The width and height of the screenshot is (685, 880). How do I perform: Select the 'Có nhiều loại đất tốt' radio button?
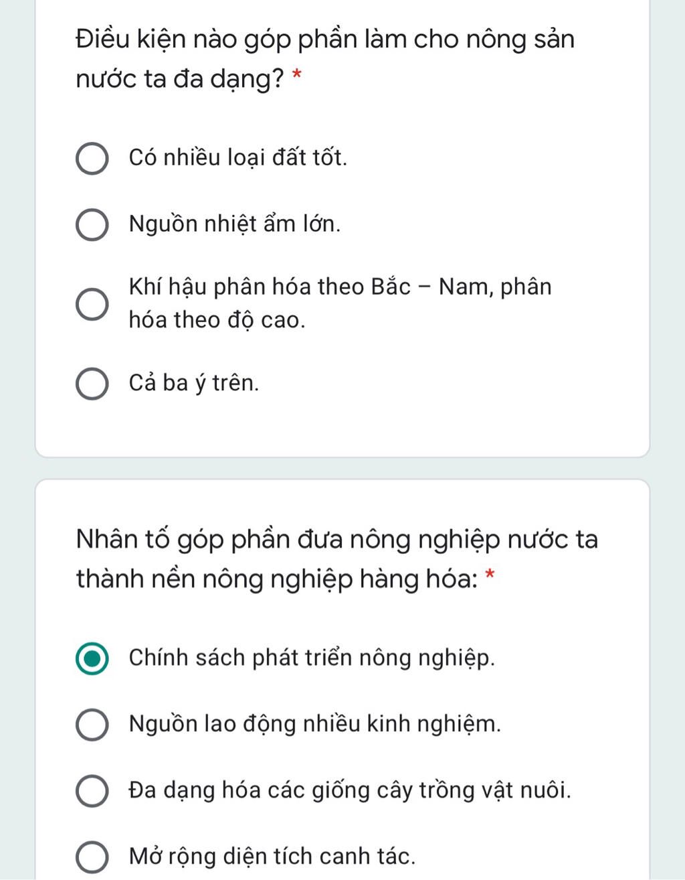(x=92, y=159)
